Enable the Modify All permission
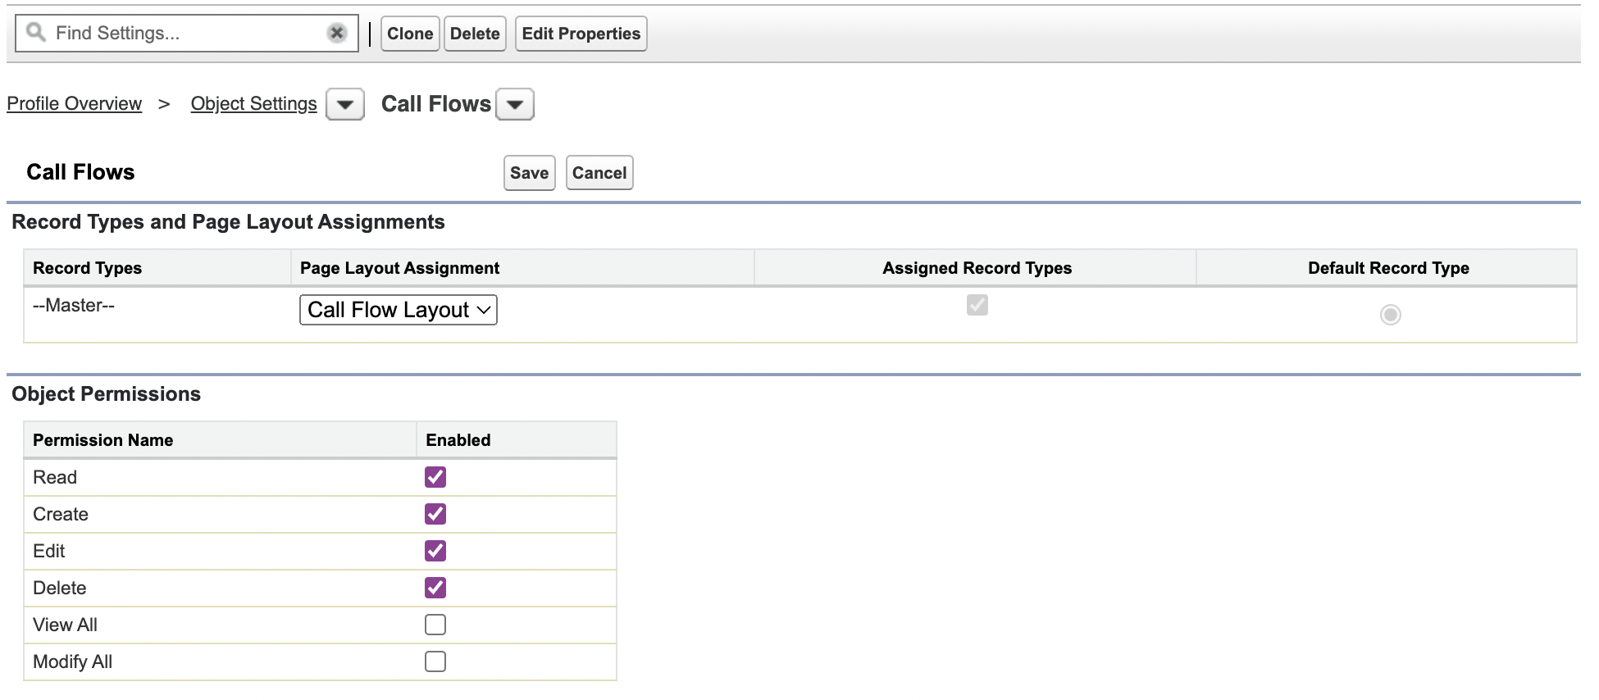This screenshot has height=700, width=1599. [435, 661]
